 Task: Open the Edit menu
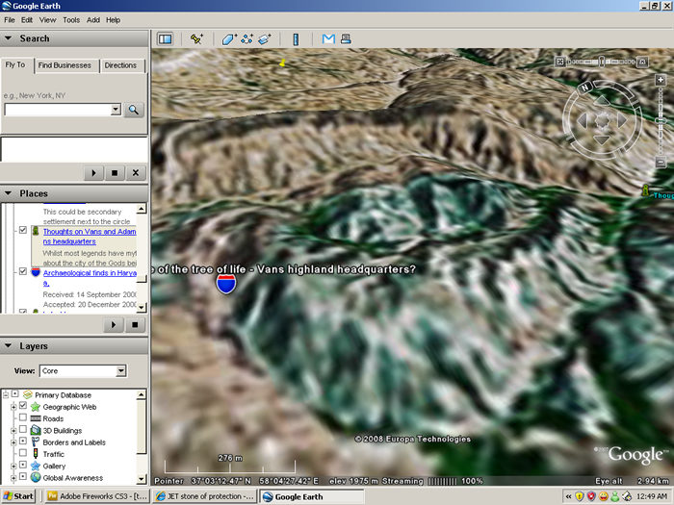(27, 20)
